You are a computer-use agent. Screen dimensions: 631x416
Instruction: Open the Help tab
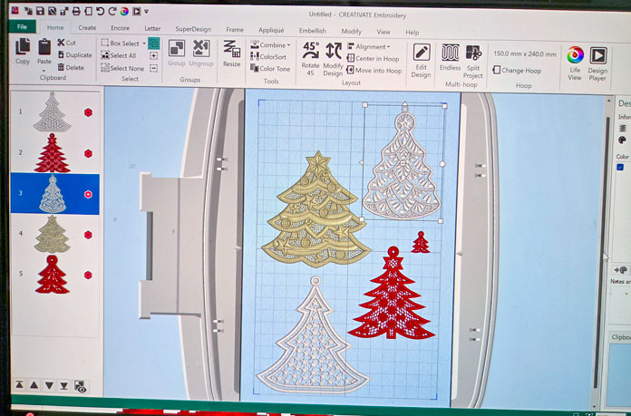point(413,33)
